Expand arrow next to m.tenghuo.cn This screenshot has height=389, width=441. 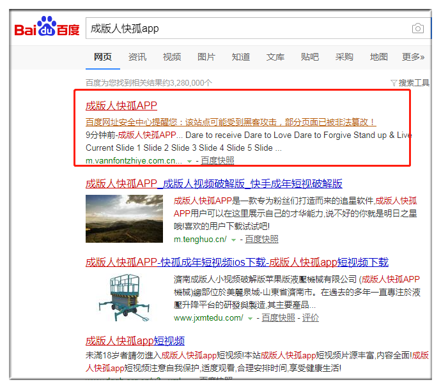pos(233,240)
